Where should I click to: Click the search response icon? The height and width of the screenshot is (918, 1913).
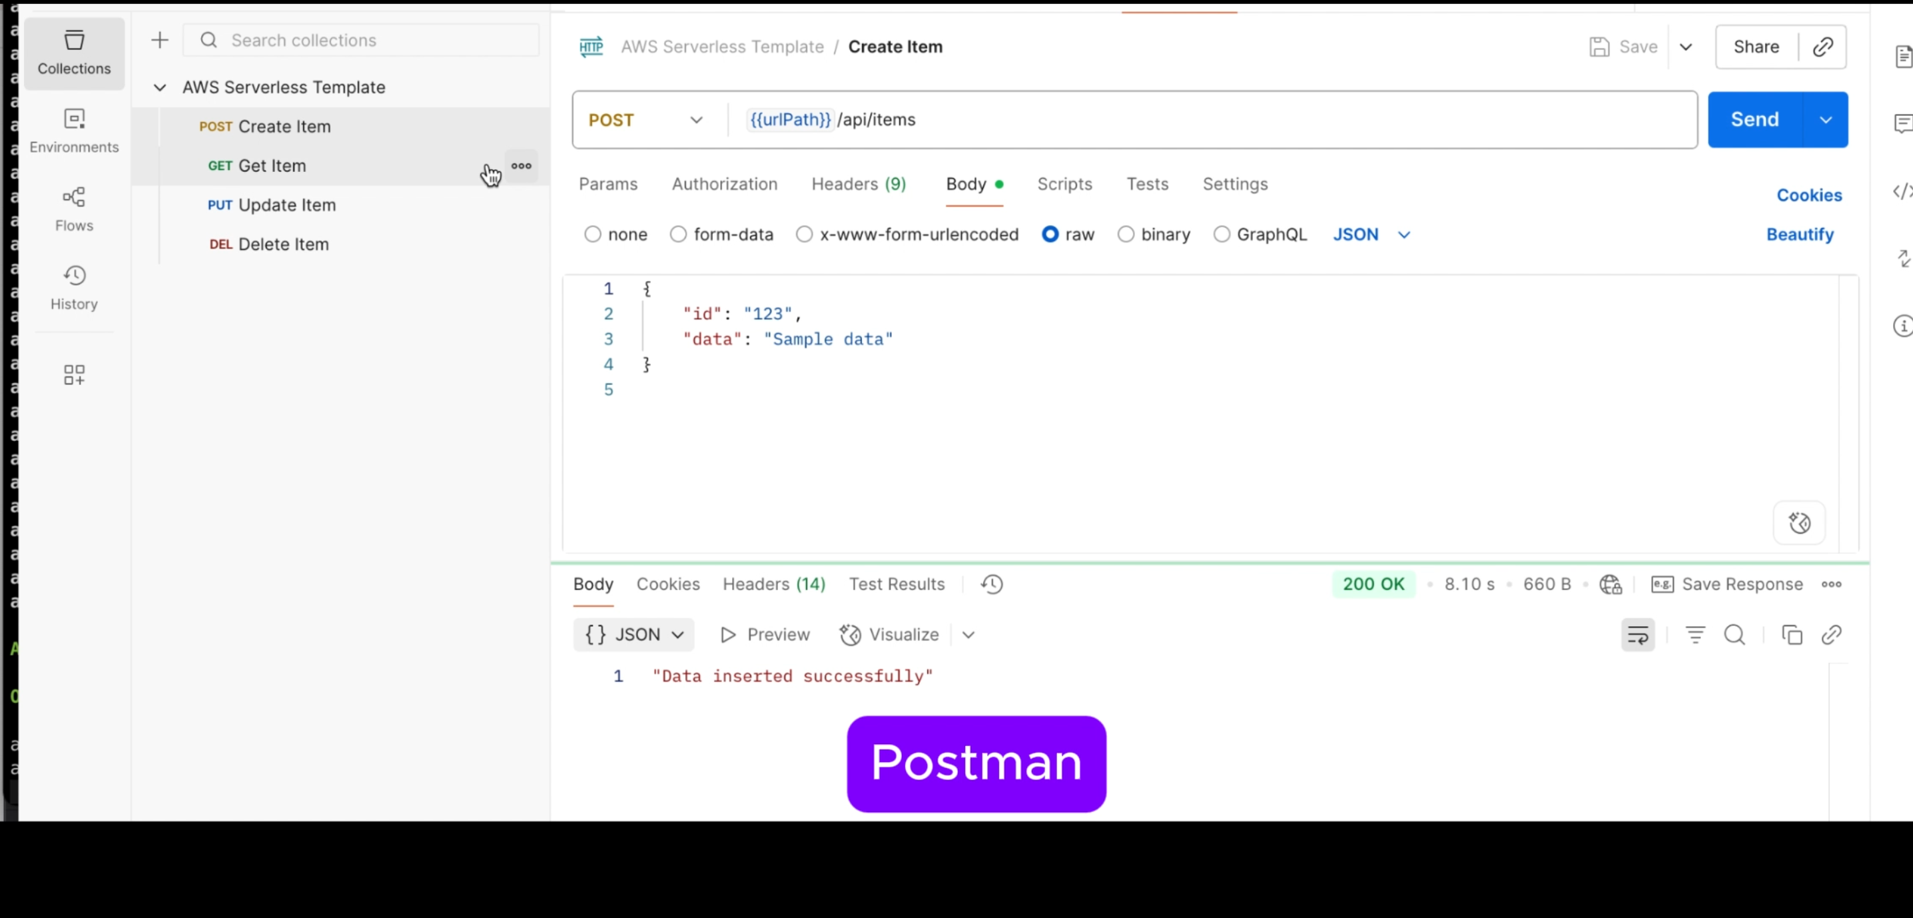1734,635
